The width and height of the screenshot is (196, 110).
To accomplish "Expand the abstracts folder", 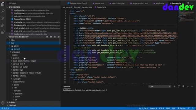I will (x=33, y=94).
